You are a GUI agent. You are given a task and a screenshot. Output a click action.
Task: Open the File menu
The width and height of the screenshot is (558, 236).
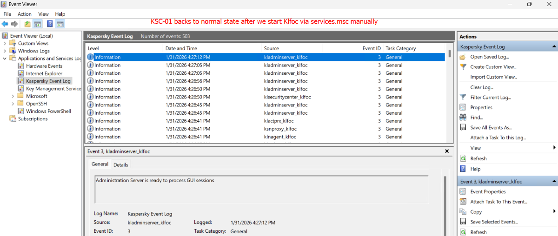point(7,14)
